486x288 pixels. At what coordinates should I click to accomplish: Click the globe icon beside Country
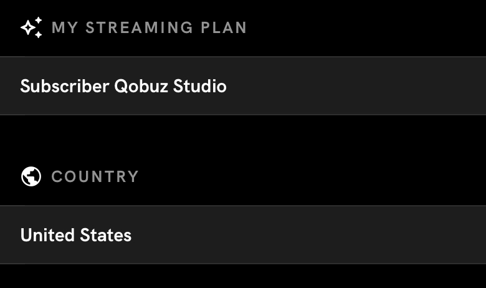pyautogui.click(x=31, y=176)
